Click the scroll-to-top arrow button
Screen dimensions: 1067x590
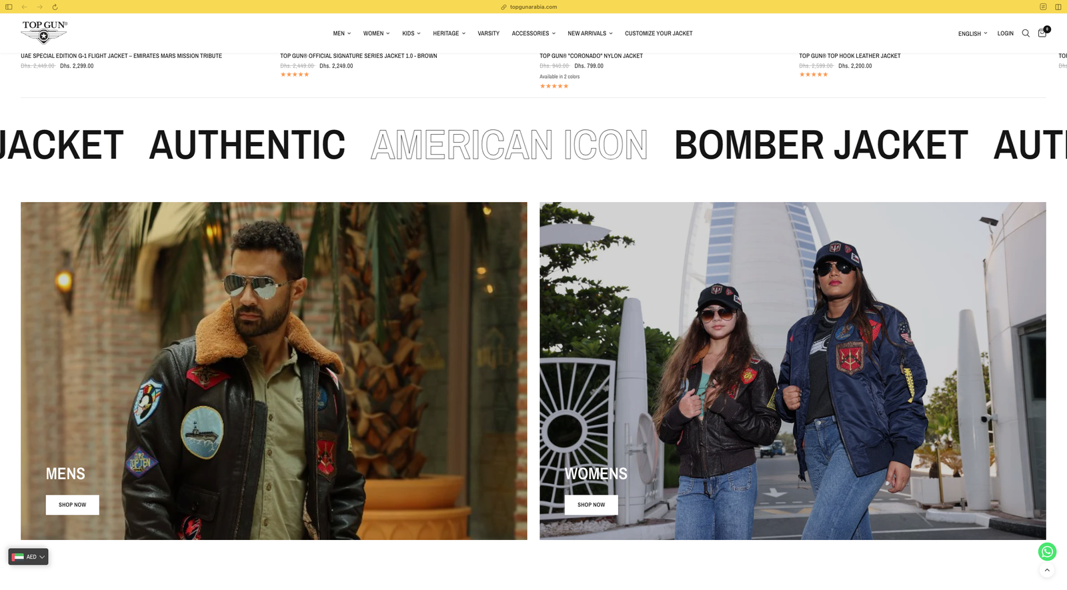(x=1047, y=570)
